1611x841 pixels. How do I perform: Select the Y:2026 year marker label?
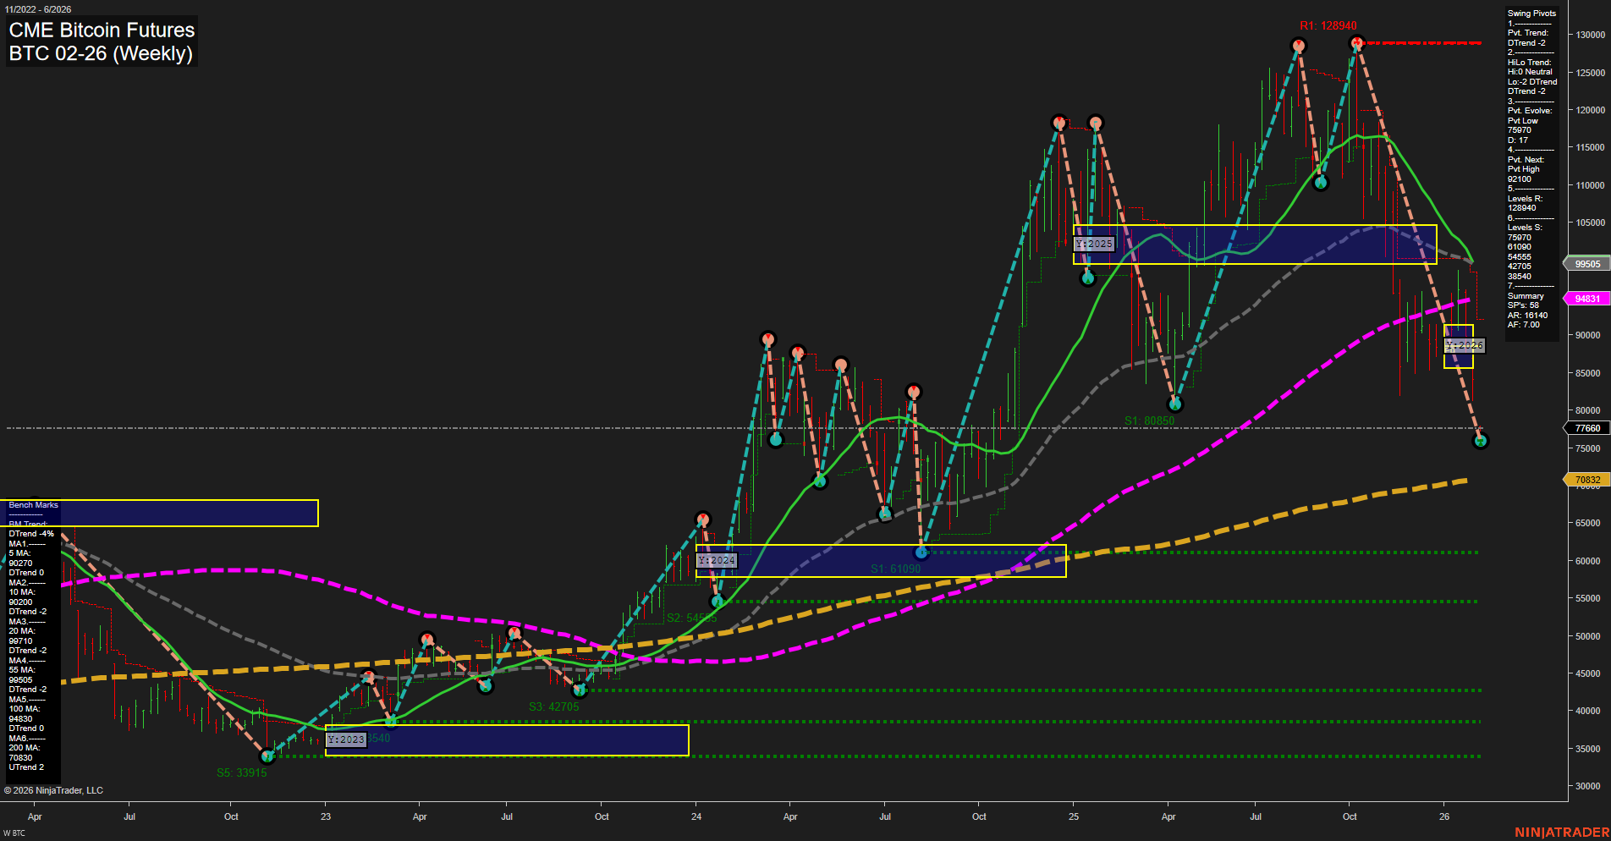pyautogui.click(x=1464, y=344)
